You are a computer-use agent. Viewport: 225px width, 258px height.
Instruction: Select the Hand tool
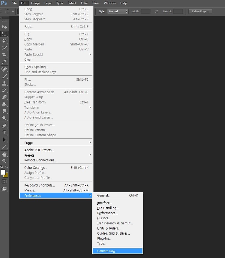click(4, 154)
